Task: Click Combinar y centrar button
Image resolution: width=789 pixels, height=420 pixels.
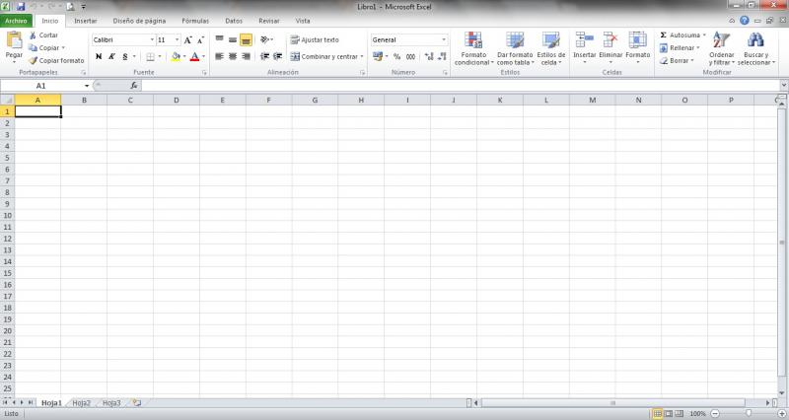Action: click(325, 57)
